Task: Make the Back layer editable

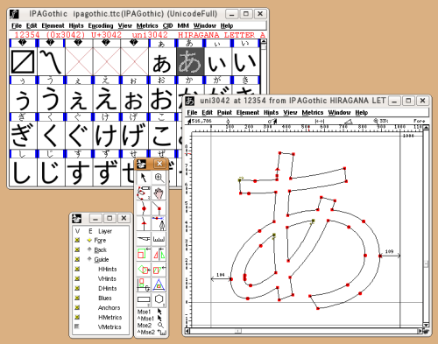Action: (89, 249)
